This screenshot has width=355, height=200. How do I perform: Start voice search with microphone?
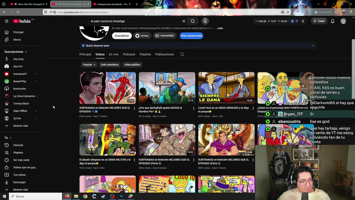tap(205, 21)
